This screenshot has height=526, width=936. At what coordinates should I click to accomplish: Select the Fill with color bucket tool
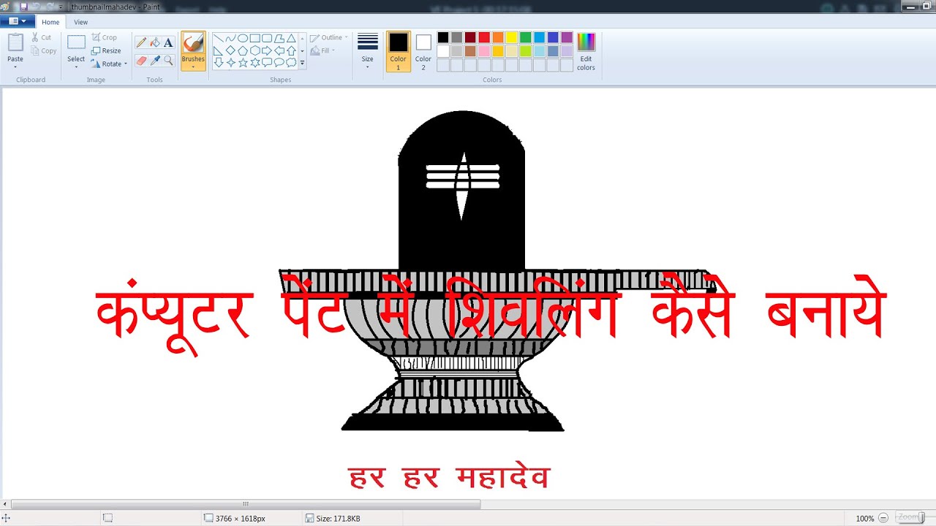pos(155,42)
